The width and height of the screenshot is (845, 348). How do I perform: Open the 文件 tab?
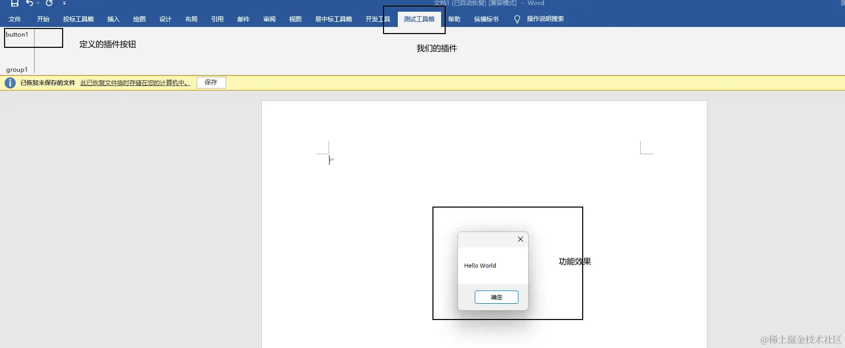[x=15, y=19]
